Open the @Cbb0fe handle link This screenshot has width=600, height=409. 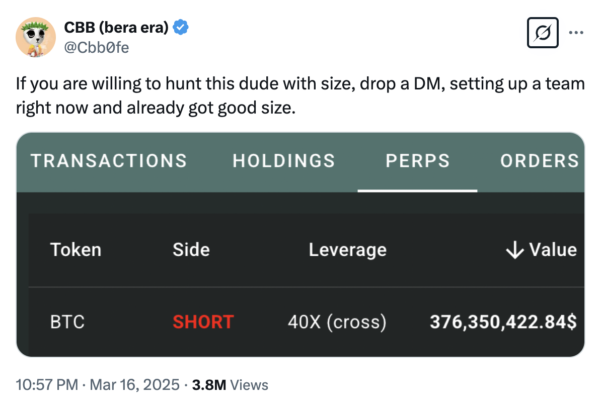(97, 47)
